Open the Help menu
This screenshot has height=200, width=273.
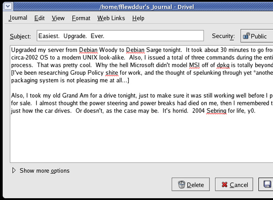click(138, 18)
